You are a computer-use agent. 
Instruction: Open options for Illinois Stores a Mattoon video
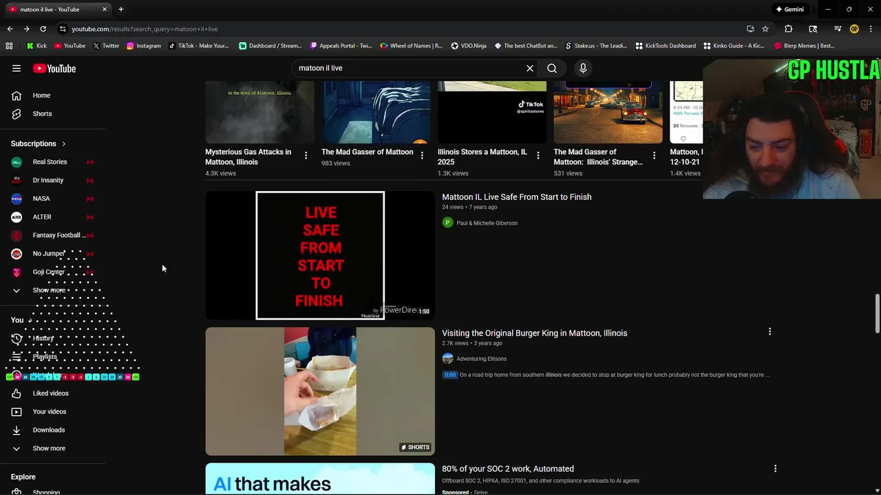coord(538,155)
